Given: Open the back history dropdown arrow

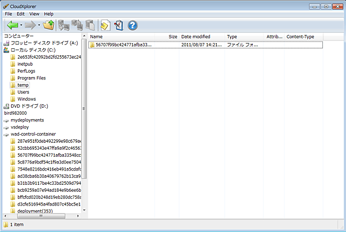Looking at the screenshot, I should pyautogui.click(x=21, y=25).
